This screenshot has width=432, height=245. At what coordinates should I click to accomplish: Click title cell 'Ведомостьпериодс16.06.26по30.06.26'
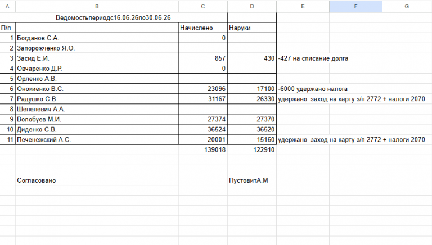tap(113, 17)
